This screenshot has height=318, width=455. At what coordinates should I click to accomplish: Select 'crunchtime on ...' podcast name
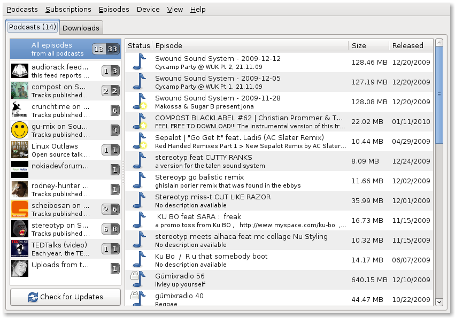[x=60, y=106]
